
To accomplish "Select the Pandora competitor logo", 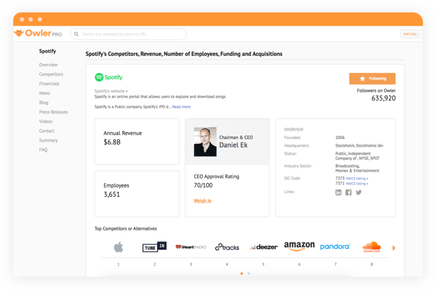I will pyautogui.click(x=335, y=246).
